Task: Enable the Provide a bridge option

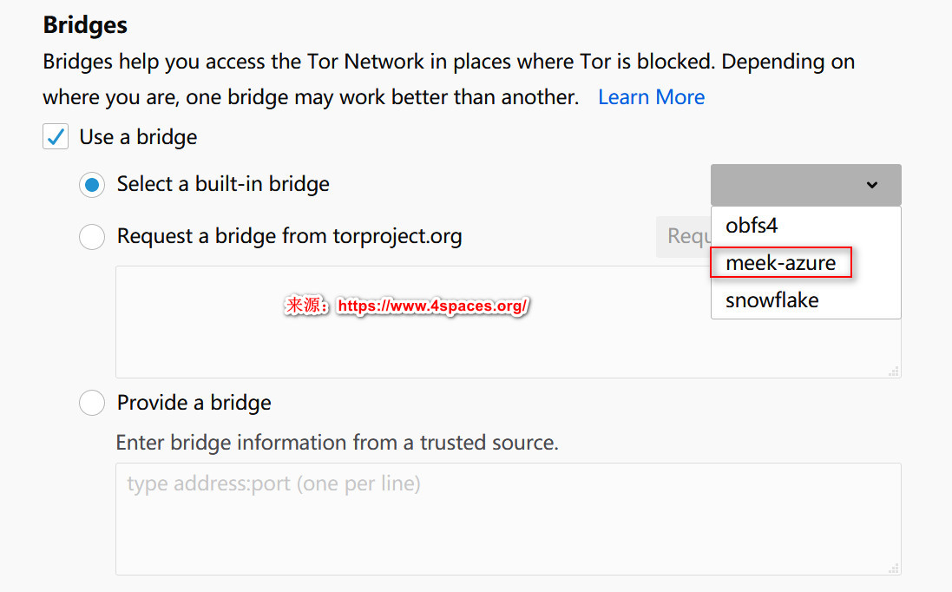Action: [91, 402]
